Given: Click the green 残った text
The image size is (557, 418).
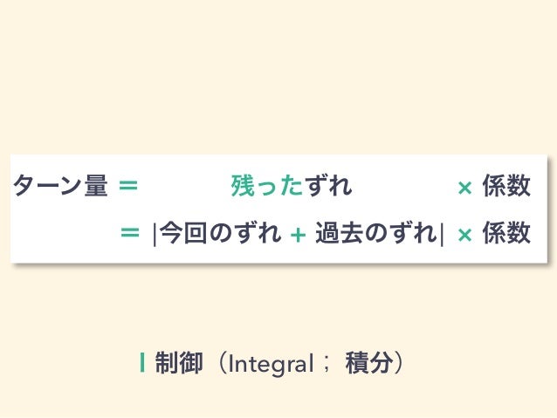Looking at the screenshot, I should (267, 185).
